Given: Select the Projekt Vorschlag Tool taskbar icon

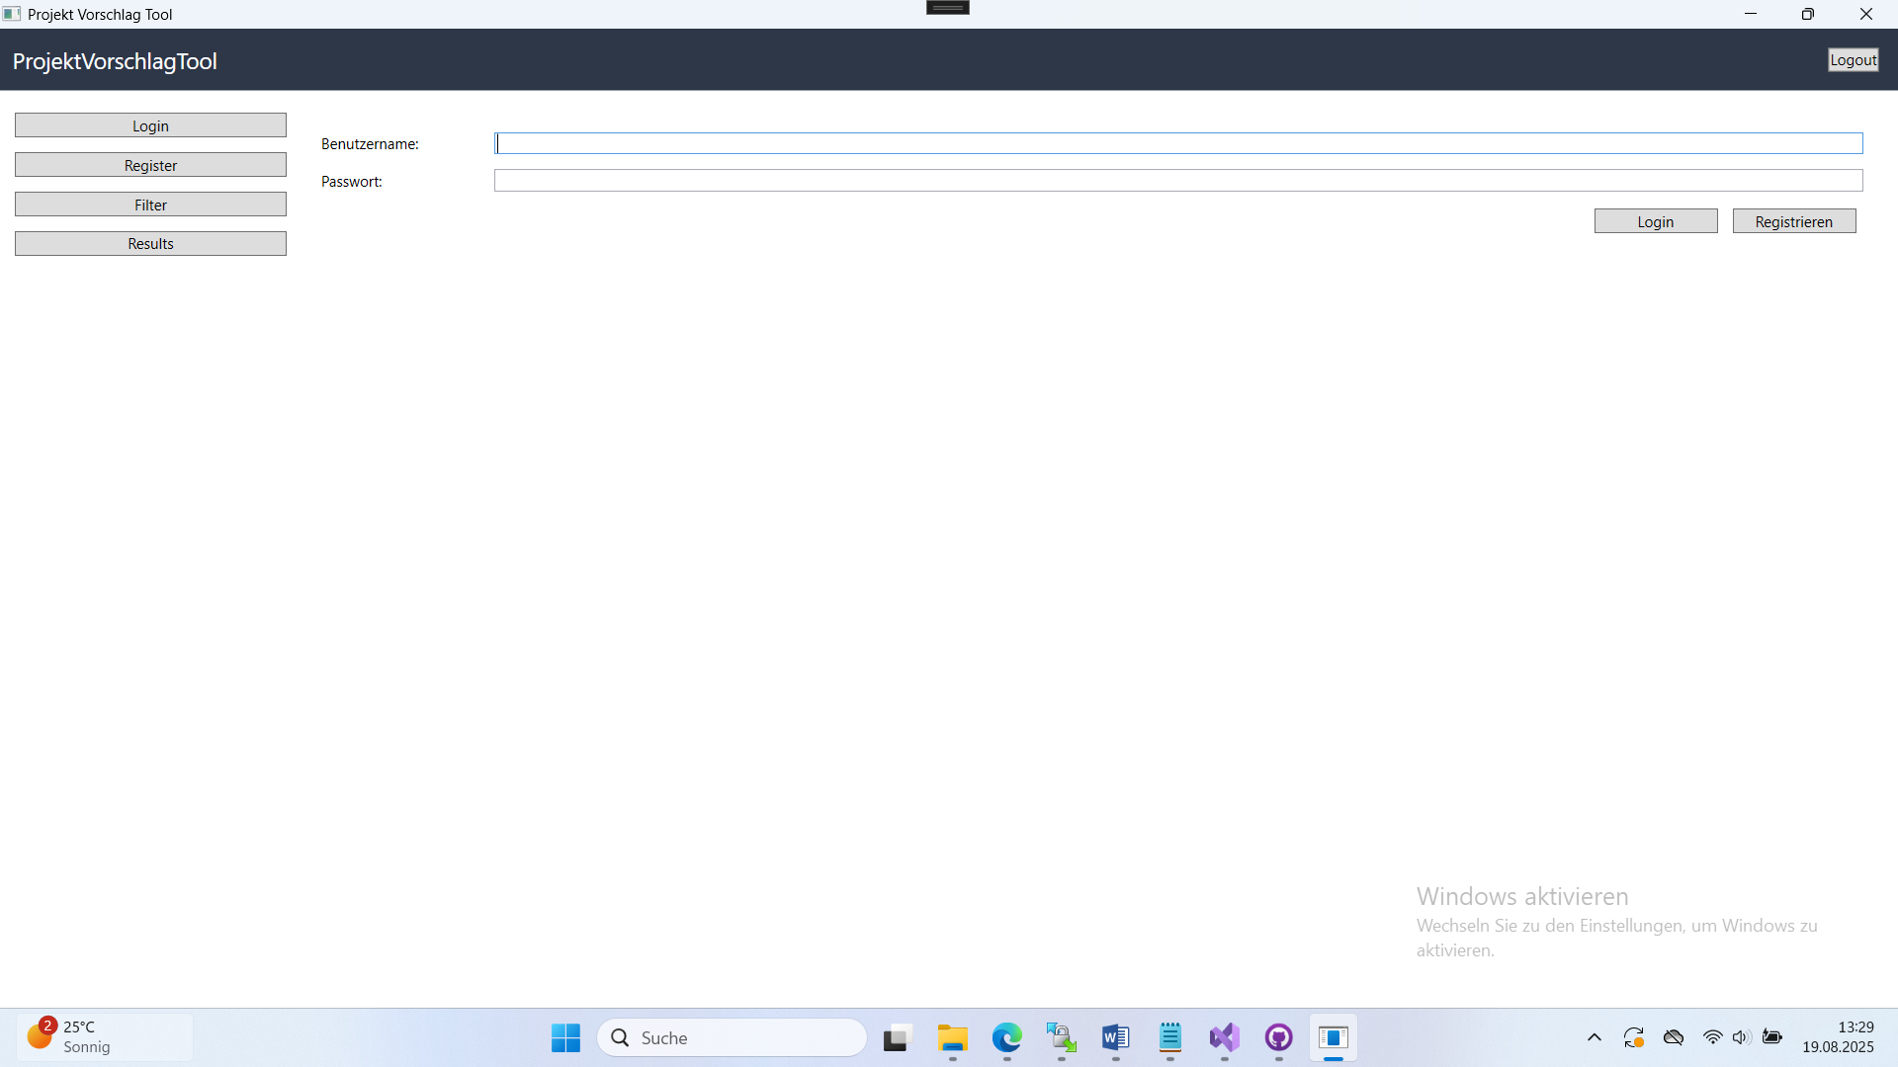Looking at the screenshot, I should [x=1333, y=1038].
